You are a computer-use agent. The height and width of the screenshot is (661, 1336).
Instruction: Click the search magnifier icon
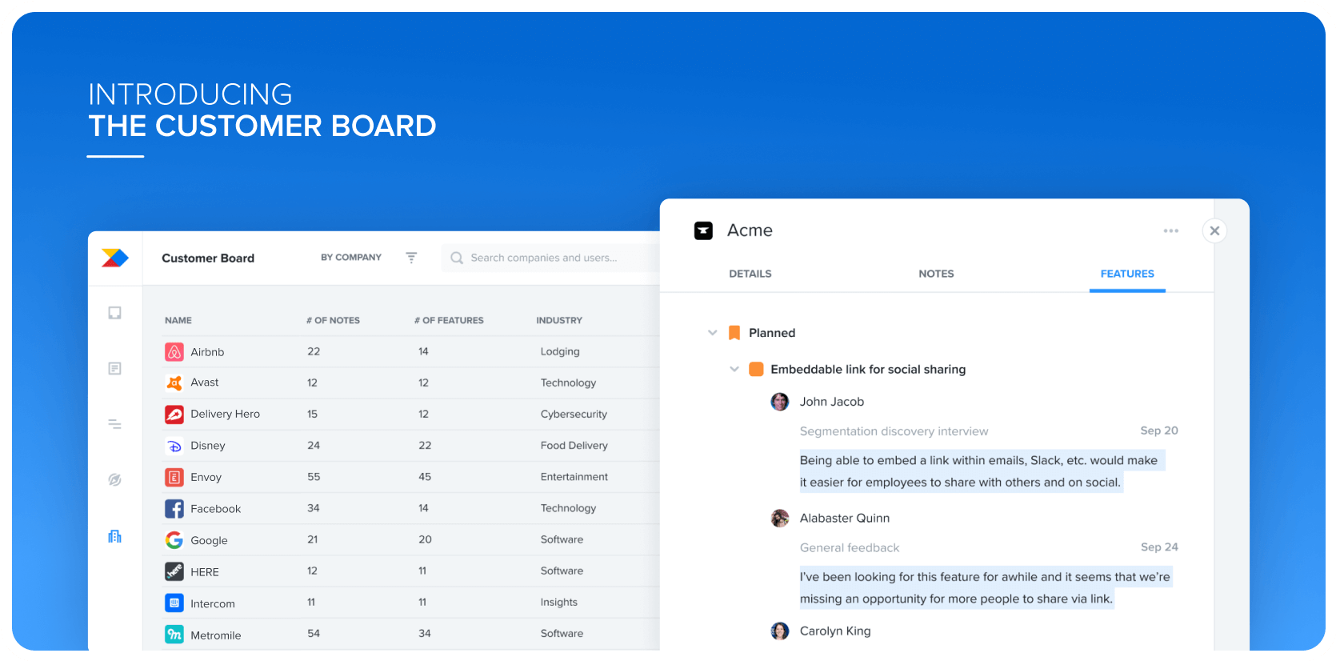tap(457, 258)
